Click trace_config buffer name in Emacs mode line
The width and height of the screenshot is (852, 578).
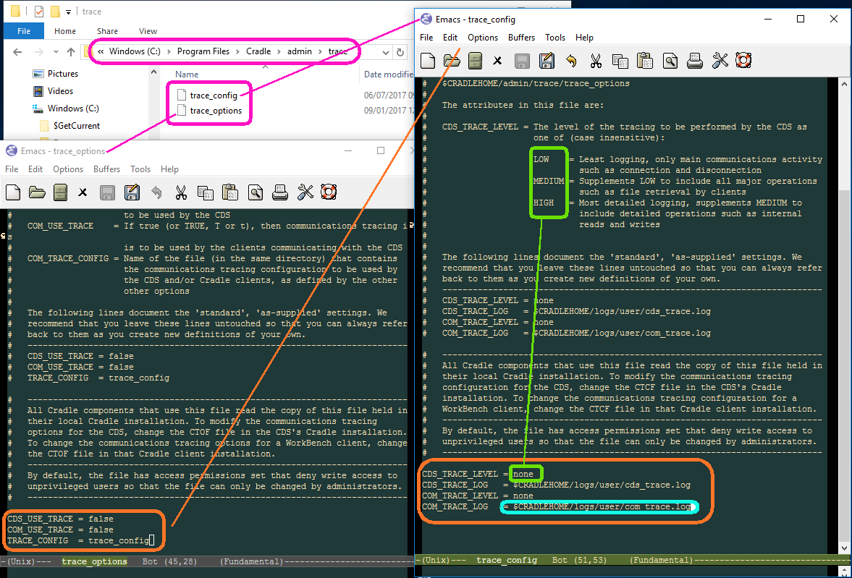(x=507, y=559)
